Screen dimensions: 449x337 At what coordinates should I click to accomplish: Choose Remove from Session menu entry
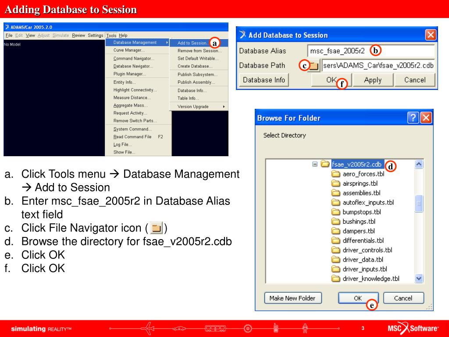(199, 51)
